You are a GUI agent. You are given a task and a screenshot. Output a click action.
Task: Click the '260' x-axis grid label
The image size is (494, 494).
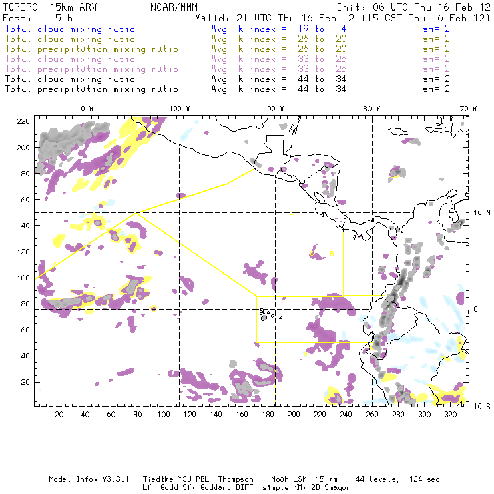[372, 415]
